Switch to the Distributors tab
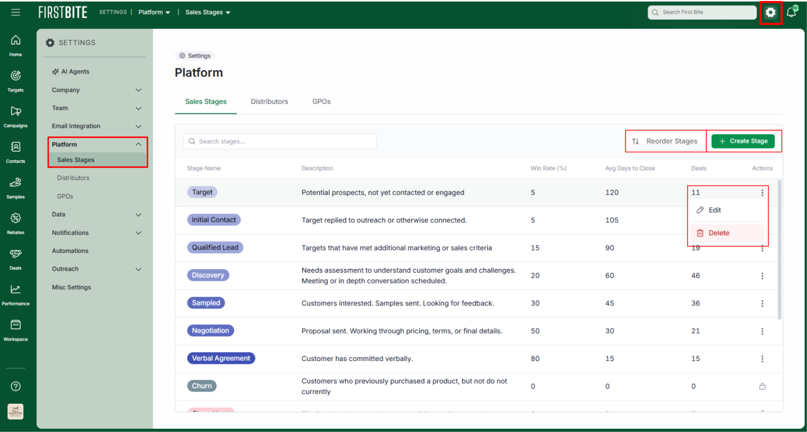807x432 pixels. 269,102
